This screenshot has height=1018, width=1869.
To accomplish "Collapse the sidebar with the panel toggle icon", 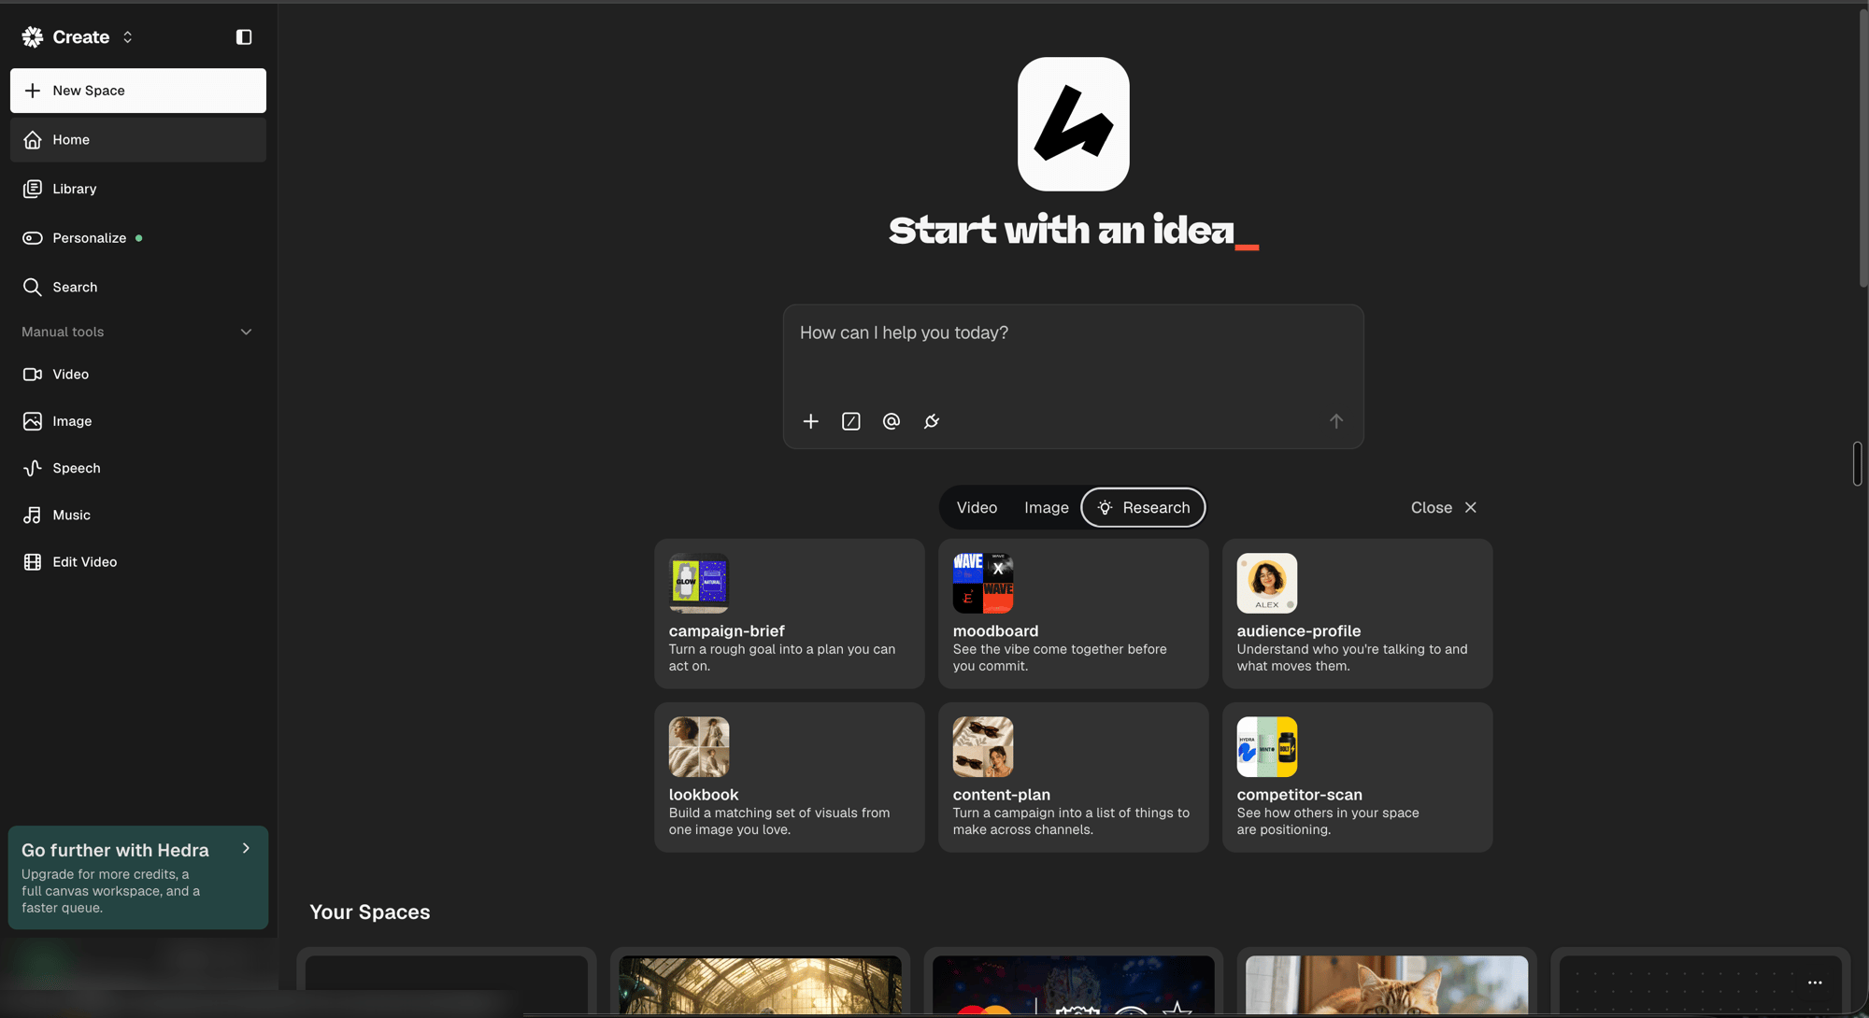I will click(244, 37).
